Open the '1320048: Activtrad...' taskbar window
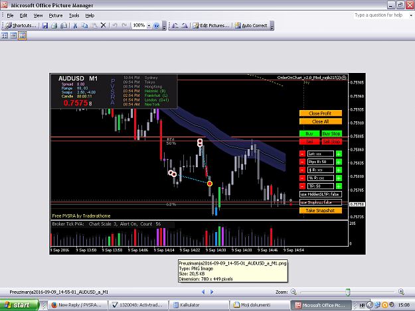The image size is (415, 311). 139,305
